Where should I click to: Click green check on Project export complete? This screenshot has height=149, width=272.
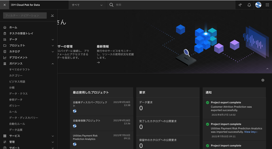(x=208, y=103)
